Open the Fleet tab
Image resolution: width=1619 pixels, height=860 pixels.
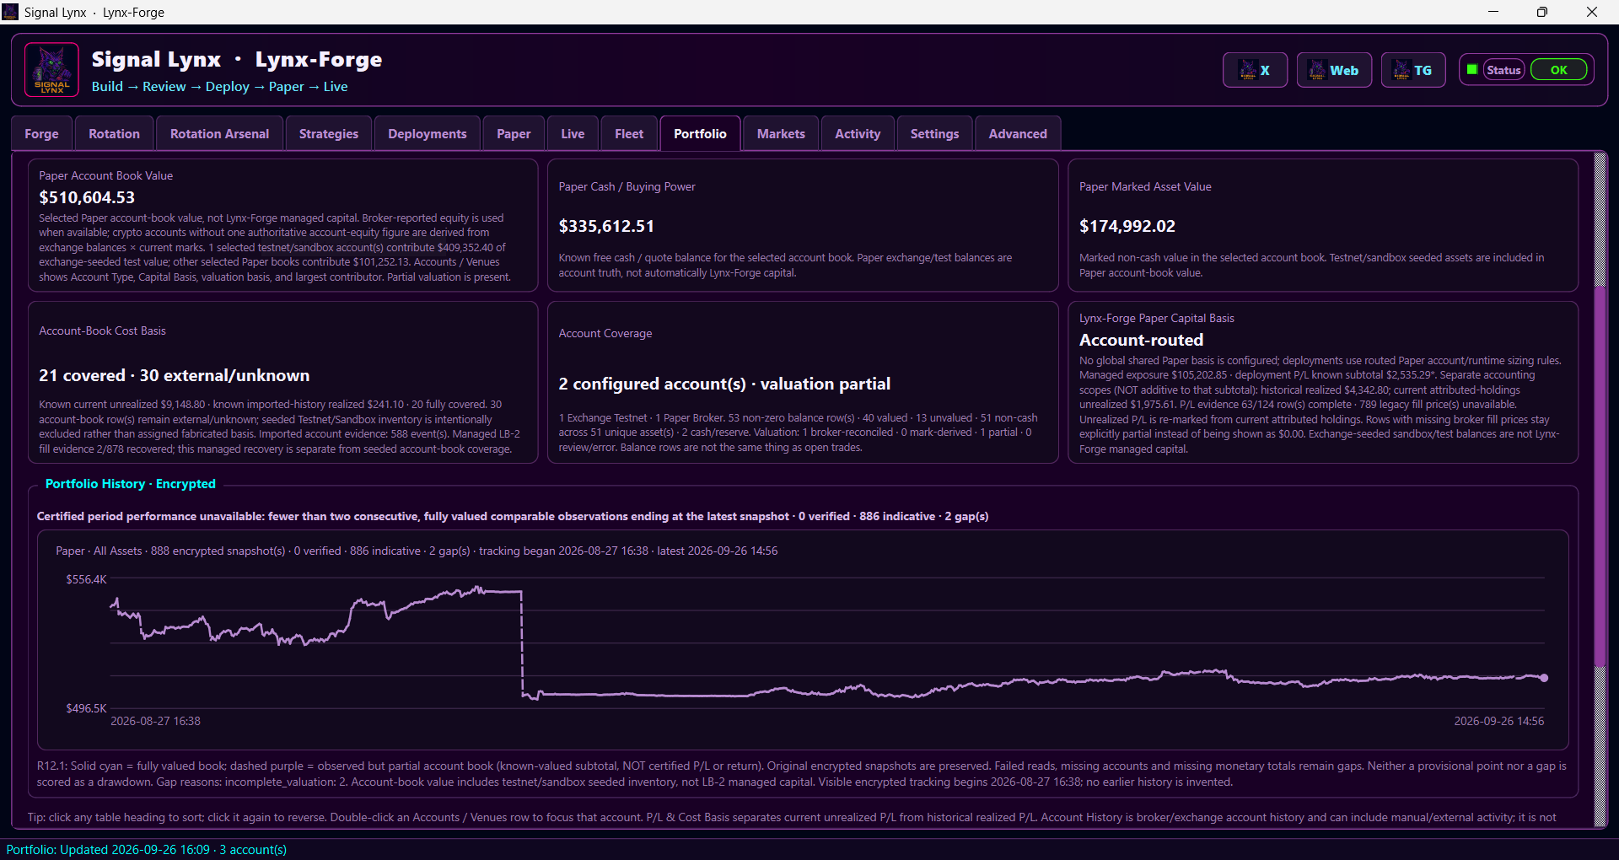pyautogui.click(x=629, y=134)
